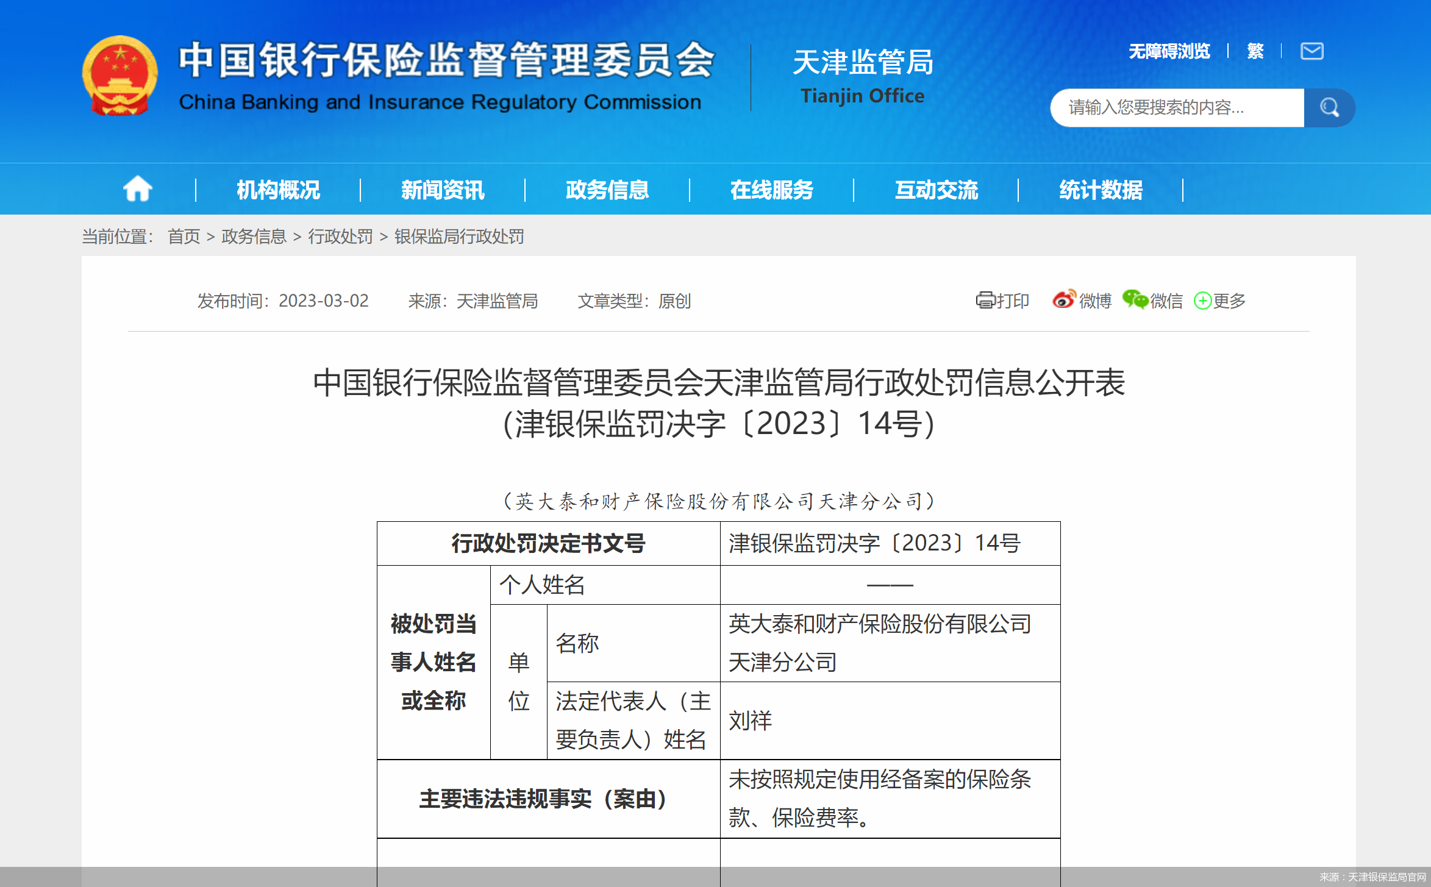
Task: Open the email subscription envelope icon
Action: [x=1312, y=52]
